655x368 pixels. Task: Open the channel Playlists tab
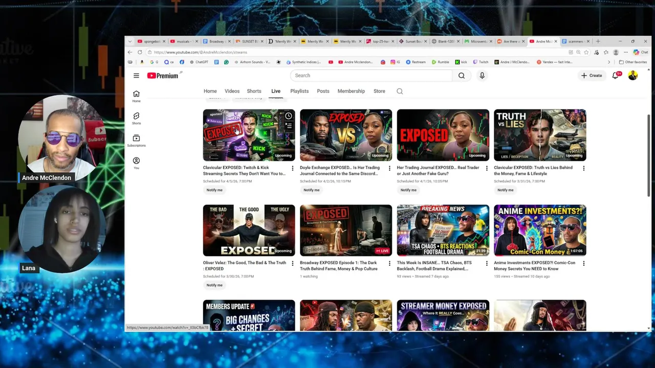(299, 91)
